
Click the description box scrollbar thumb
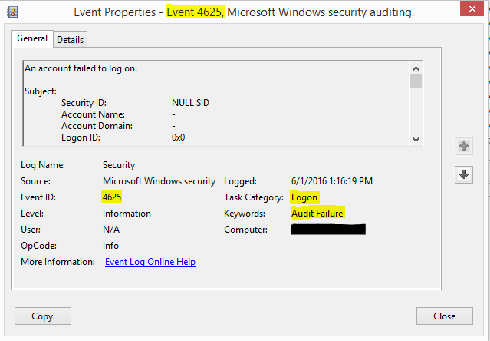[416, 81]
